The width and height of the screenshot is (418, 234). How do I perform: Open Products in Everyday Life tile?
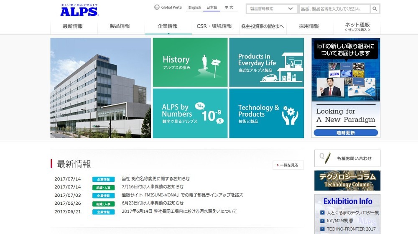coord(267,62)
